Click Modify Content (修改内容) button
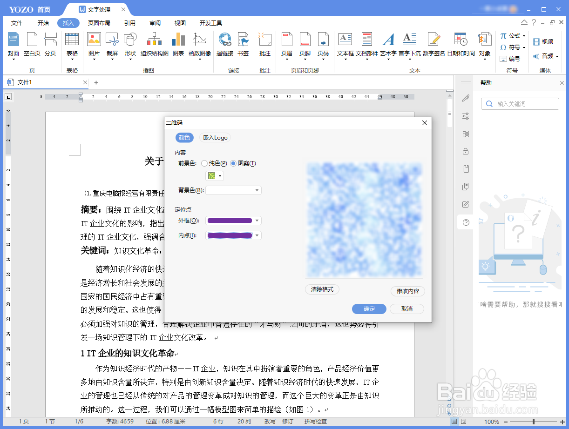This screenshot has width=569, height=429. (x=408, y=291)
